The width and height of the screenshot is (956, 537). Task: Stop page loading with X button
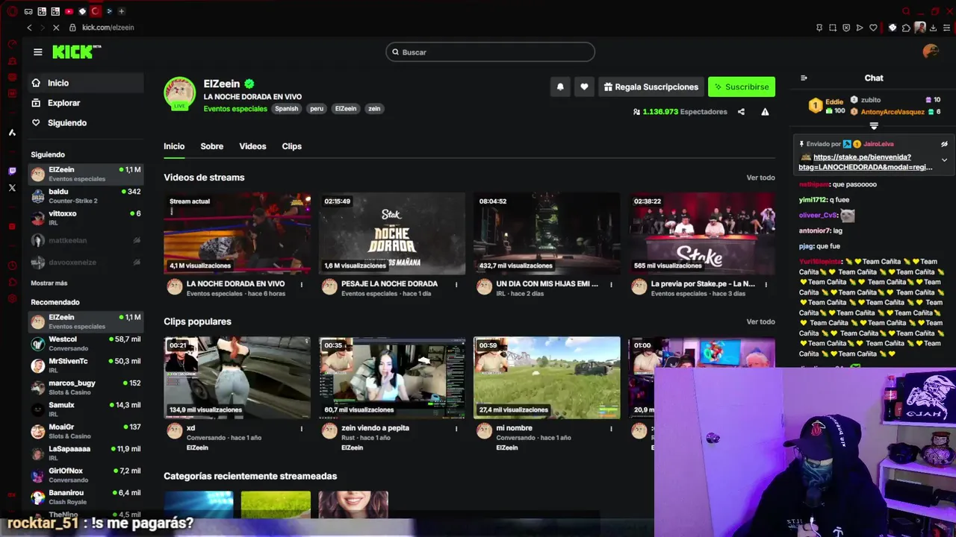click(57, 28)
